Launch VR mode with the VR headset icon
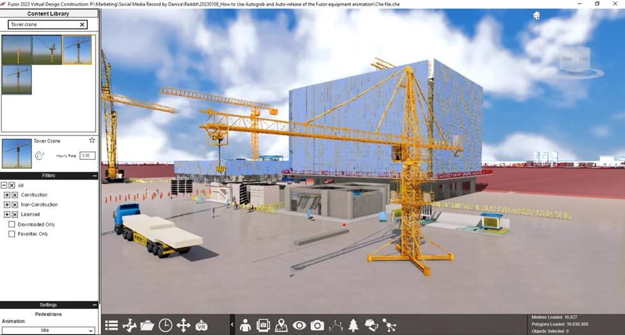The height and width of the screenshot is (335, 625). 202,325
